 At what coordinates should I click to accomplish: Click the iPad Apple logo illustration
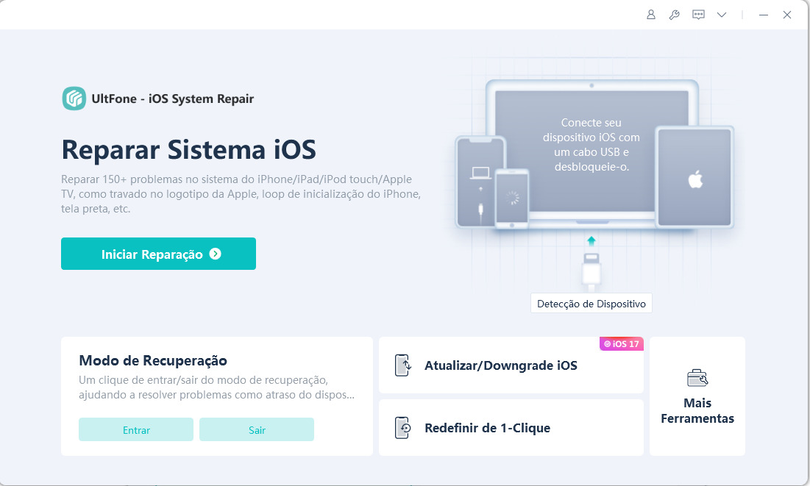tap(695, 178)
